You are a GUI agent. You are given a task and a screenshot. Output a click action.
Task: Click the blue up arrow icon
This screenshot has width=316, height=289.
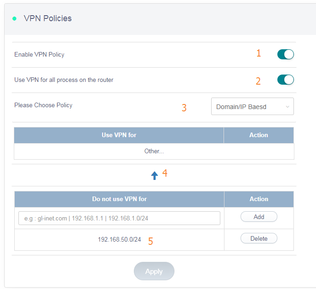[155, 175]
